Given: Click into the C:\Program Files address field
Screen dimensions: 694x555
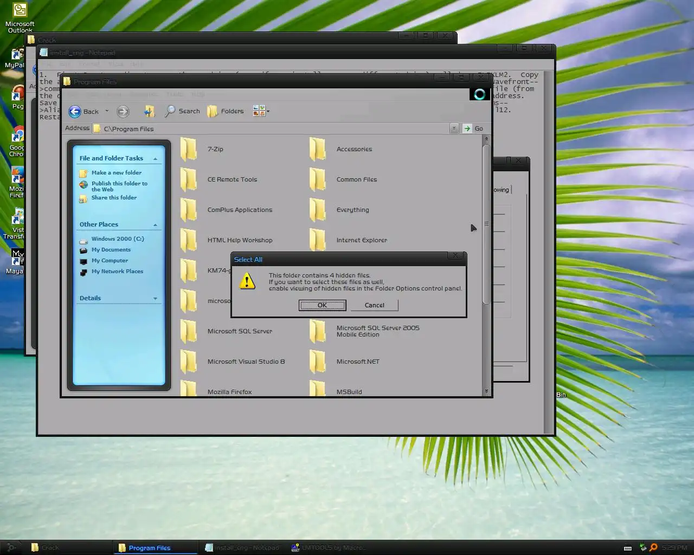Looking at the screenshot, I should click(x=271, y=128).
